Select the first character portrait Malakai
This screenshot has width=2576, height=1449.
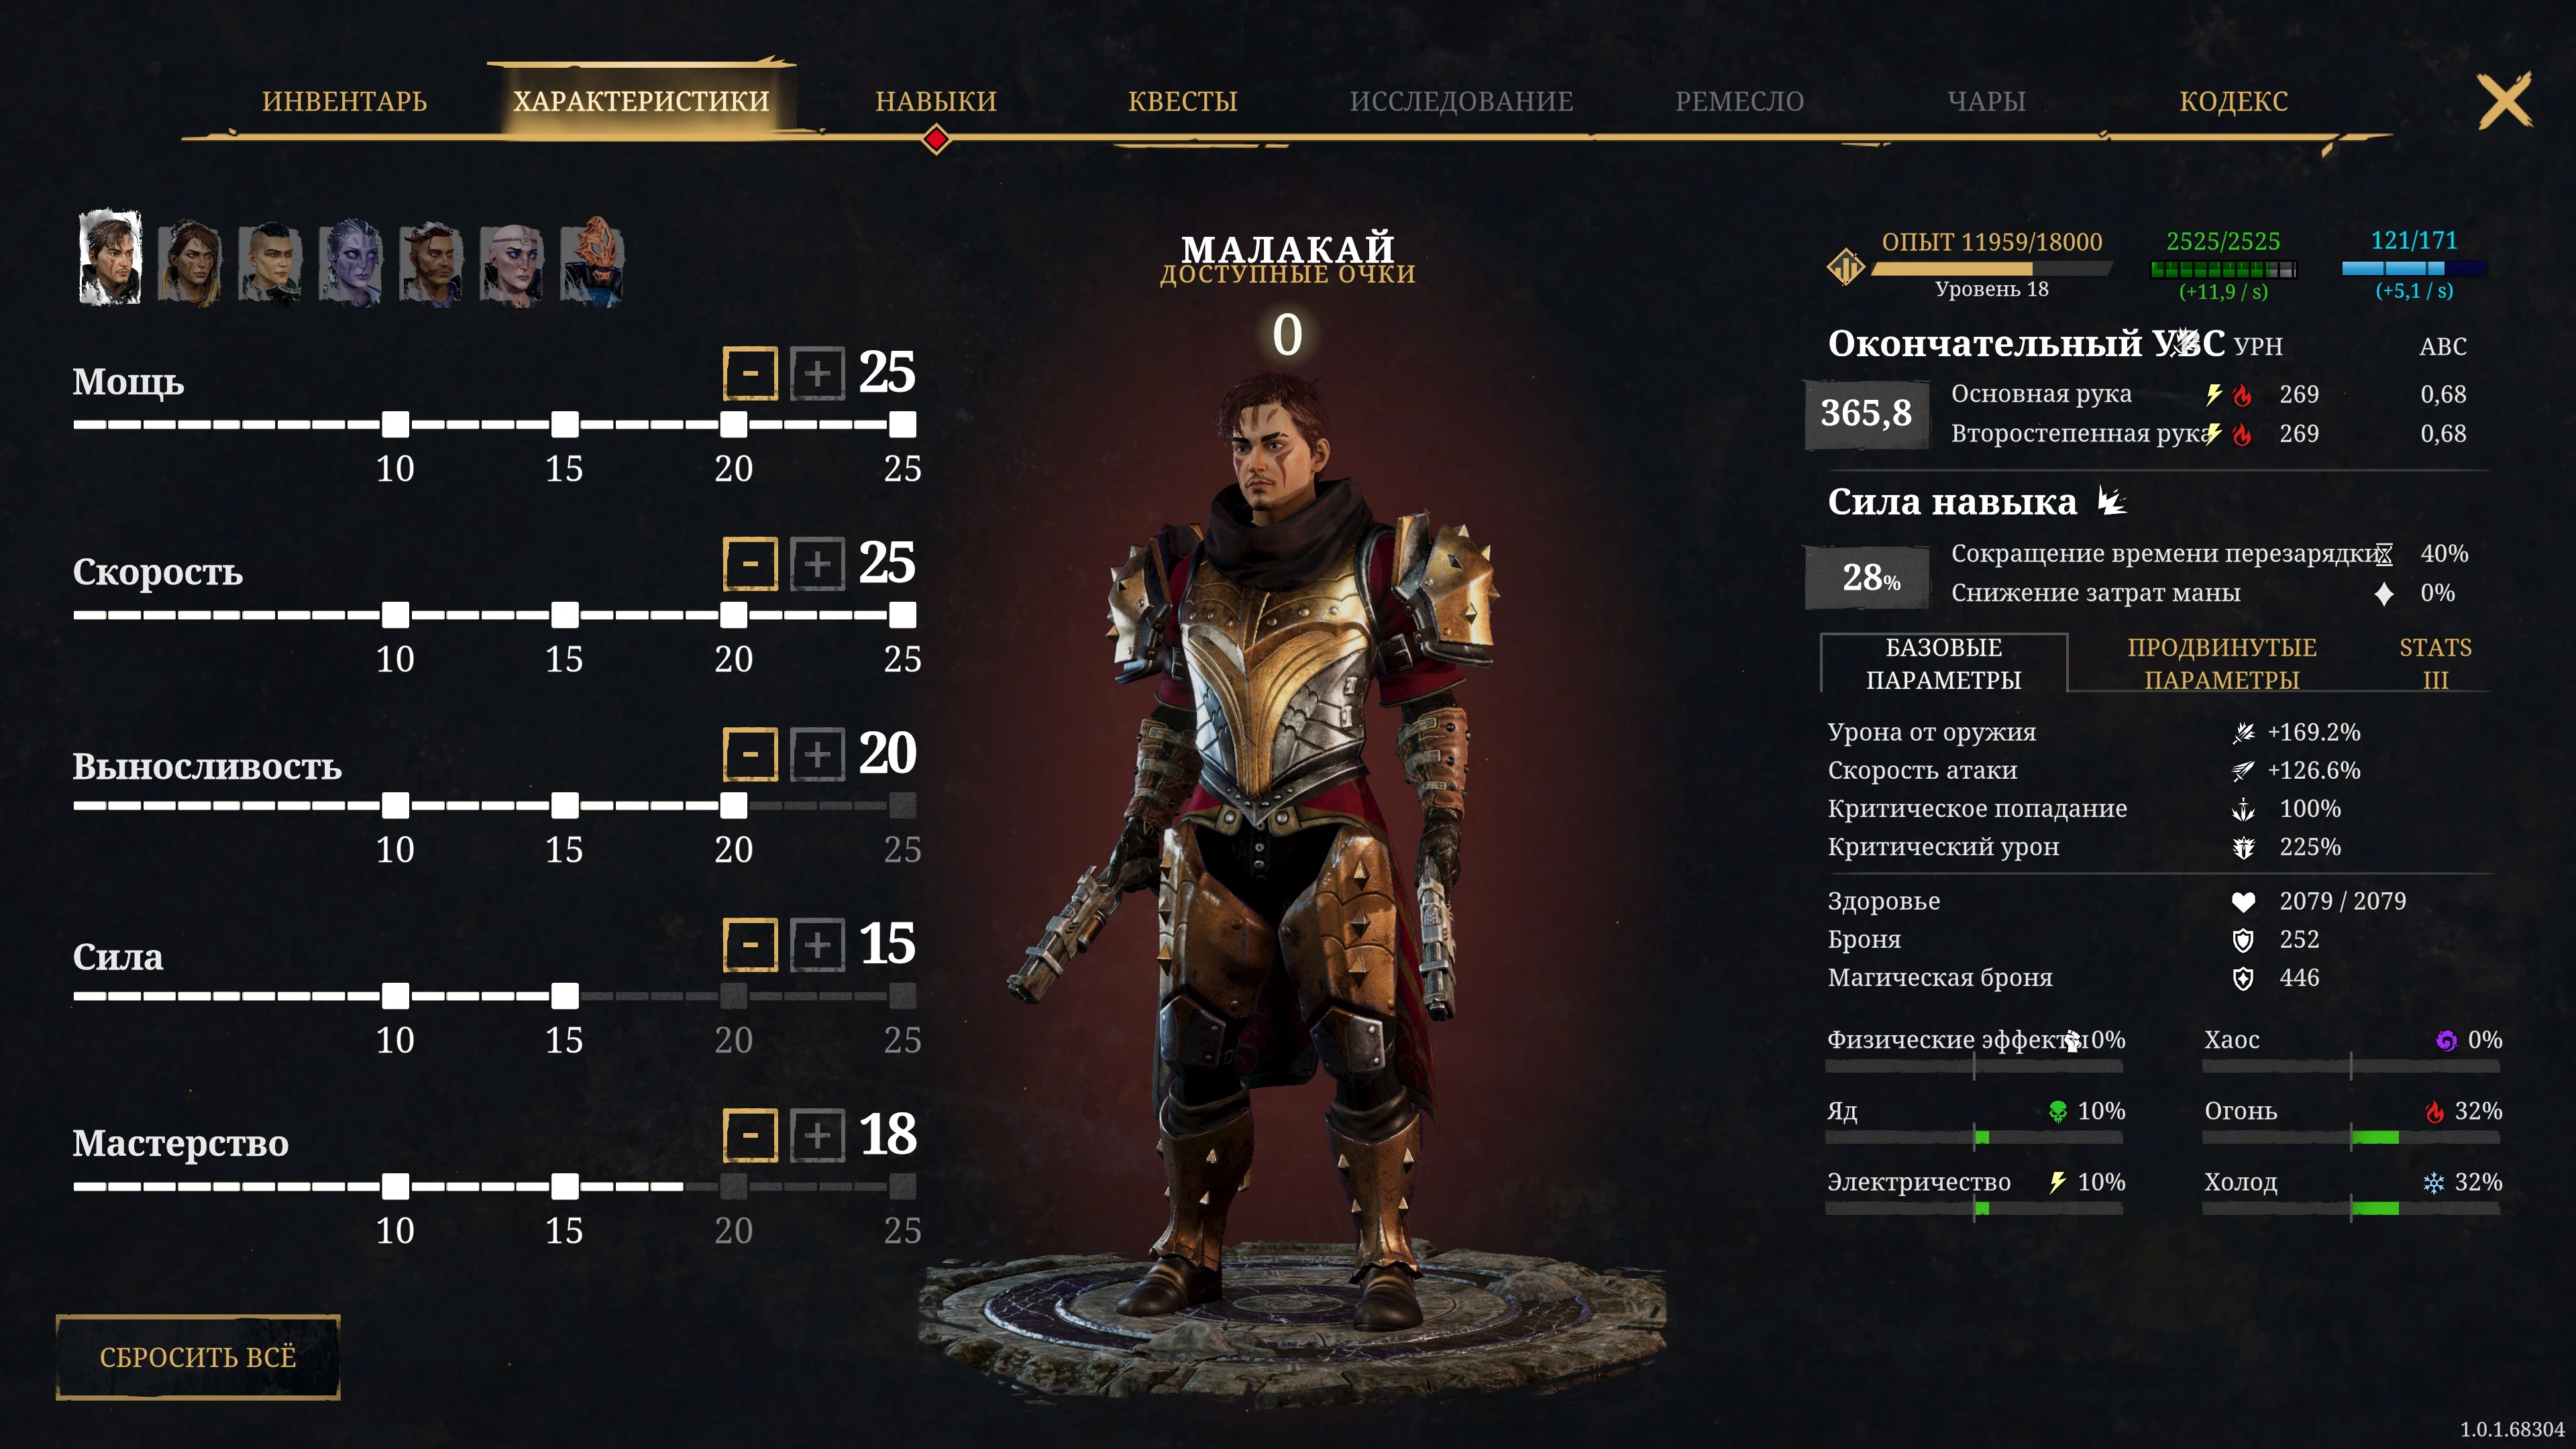(110, 258)
